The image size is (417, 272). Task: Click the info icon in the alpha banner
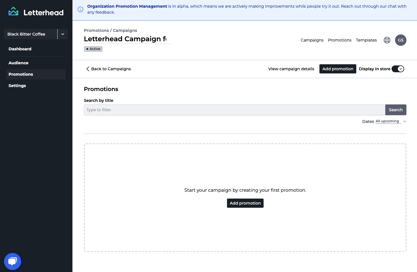coord(81,9)
